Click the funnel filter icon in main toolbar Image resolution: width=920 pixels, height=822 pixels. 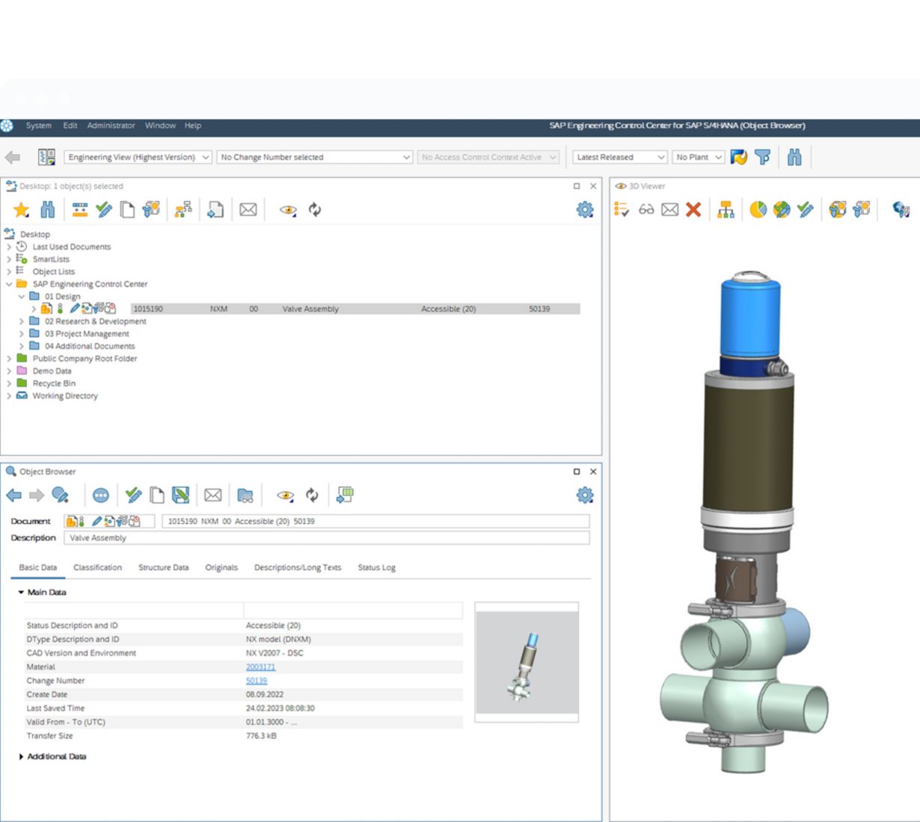point(762,157)
